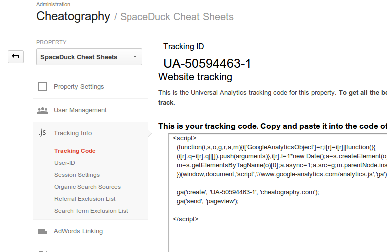Open Property Settings menu item
387x252 pixels.
(x=79, y=87)
